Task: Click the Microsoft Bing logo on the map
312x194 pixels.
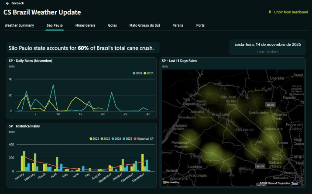Action: [172, 182]
